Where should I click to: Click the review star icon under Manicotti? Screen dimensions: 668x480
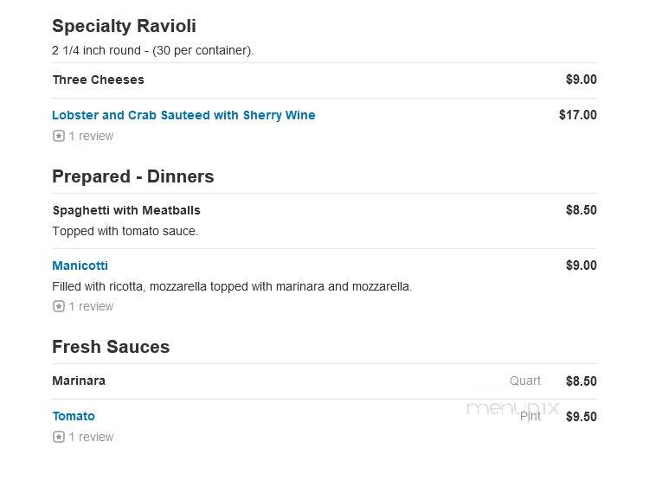click(59, 306)
